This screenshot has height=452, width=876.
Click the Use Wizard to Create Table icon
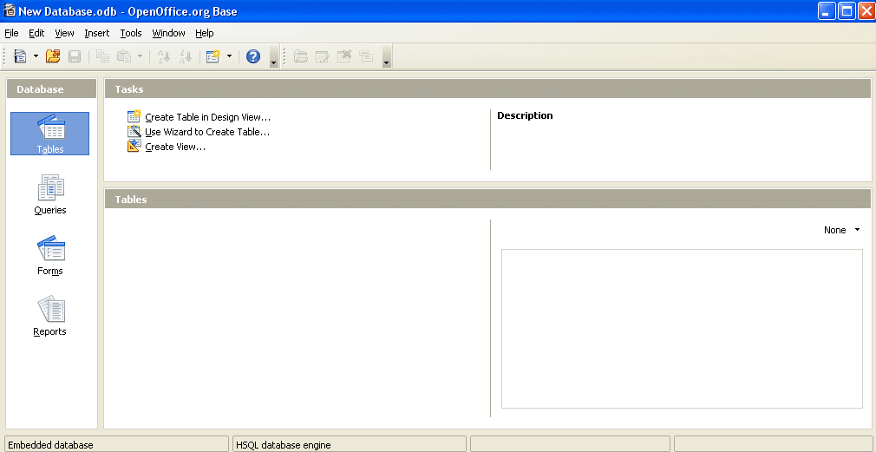[134, 132]
